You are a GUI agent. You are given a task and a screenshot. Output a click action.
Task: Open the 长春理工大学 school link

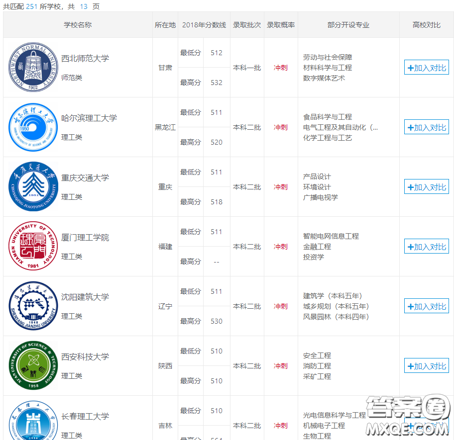[x=85, y=416]
